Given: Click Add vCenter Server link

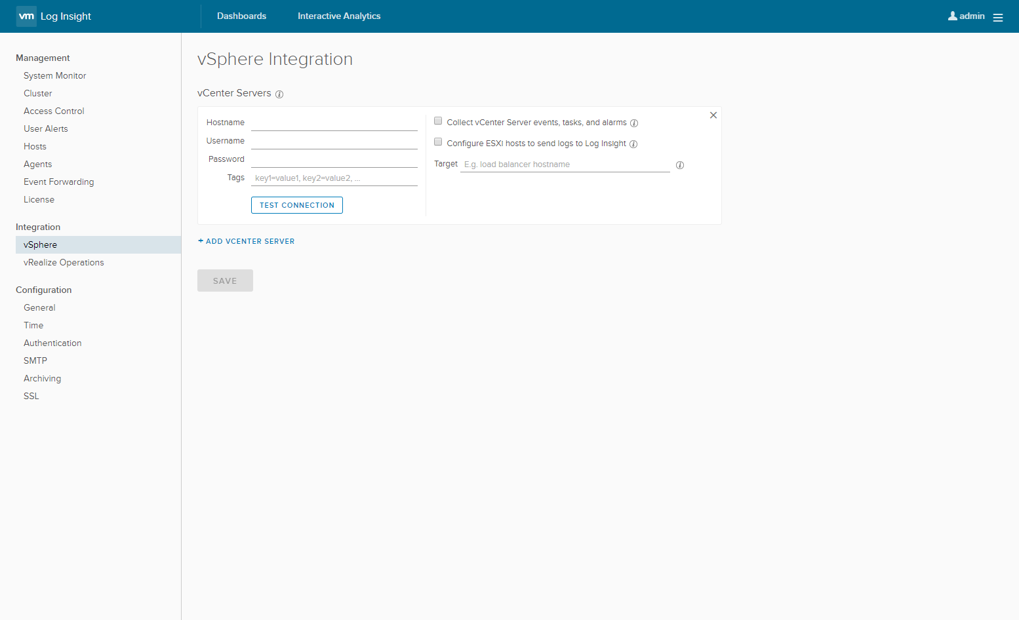Looking at the screenshot, I should tap(247, 241).
